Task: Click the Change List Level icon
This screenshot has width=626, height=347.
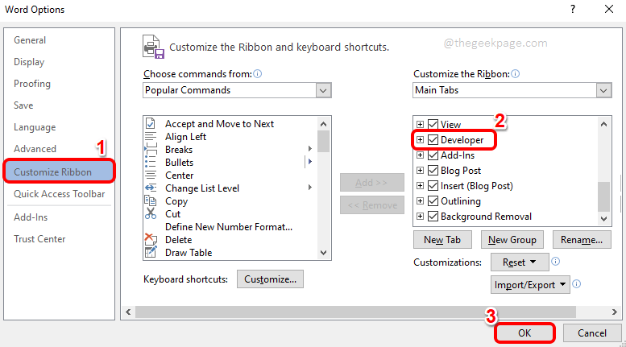Action: 150,188
